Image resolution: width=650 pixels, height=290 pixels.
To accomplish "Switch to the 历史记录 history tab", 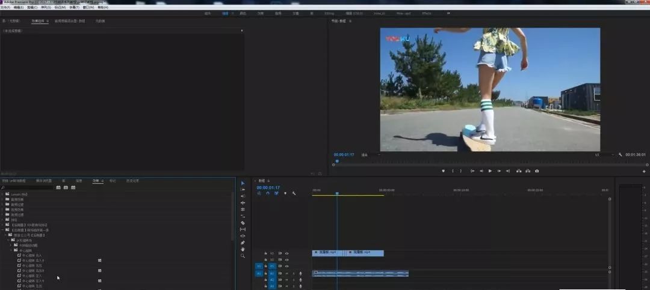I will [132, 181].
